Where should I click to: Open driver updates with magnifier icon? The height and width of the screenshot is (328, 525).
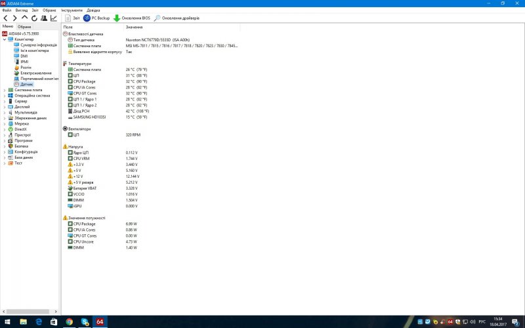[x=157, y=18]
